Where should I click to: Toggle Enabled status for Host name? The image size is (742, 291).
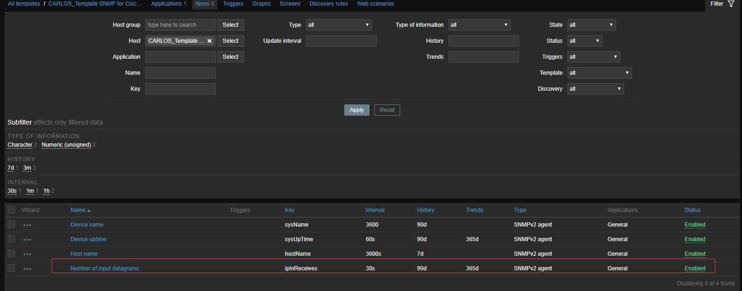coord(695,254)
